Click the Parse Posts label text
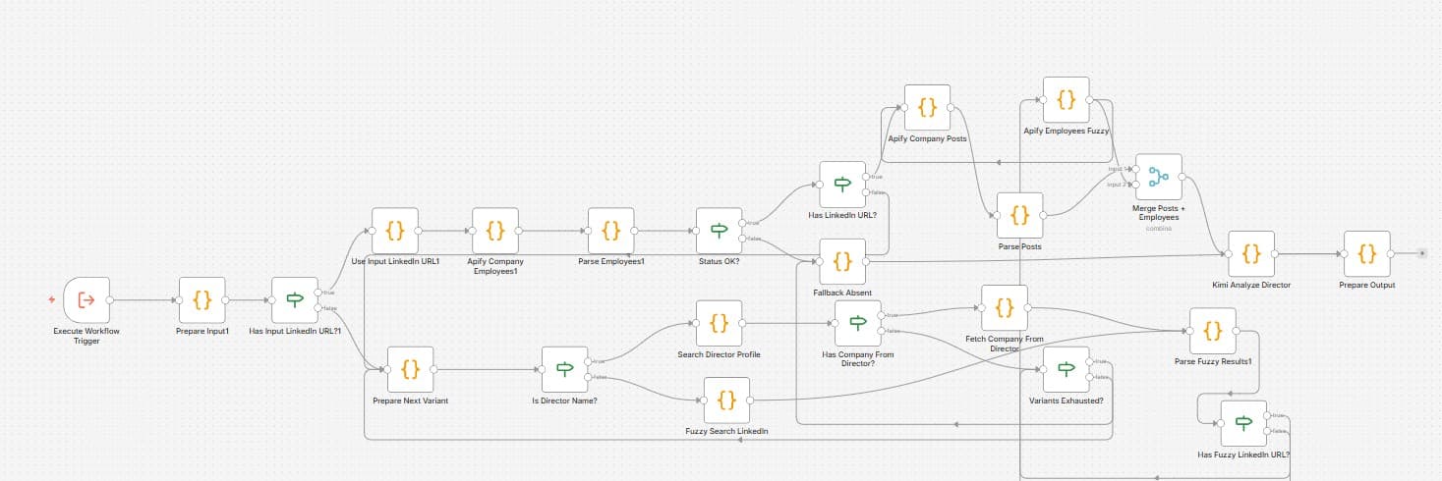The height and width of the screenshot is (481, 1442). click(1019, 246)
